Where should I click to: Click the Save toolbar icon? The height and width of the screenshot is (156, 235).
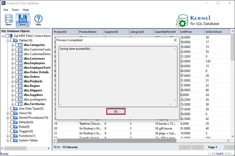tap(23, 20)
